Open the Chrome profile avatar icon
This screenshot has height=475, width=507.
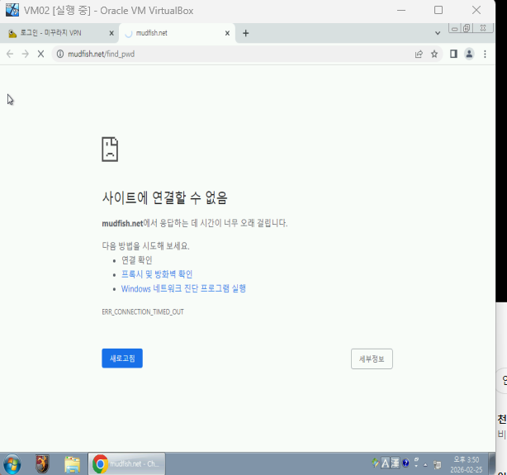469,54
